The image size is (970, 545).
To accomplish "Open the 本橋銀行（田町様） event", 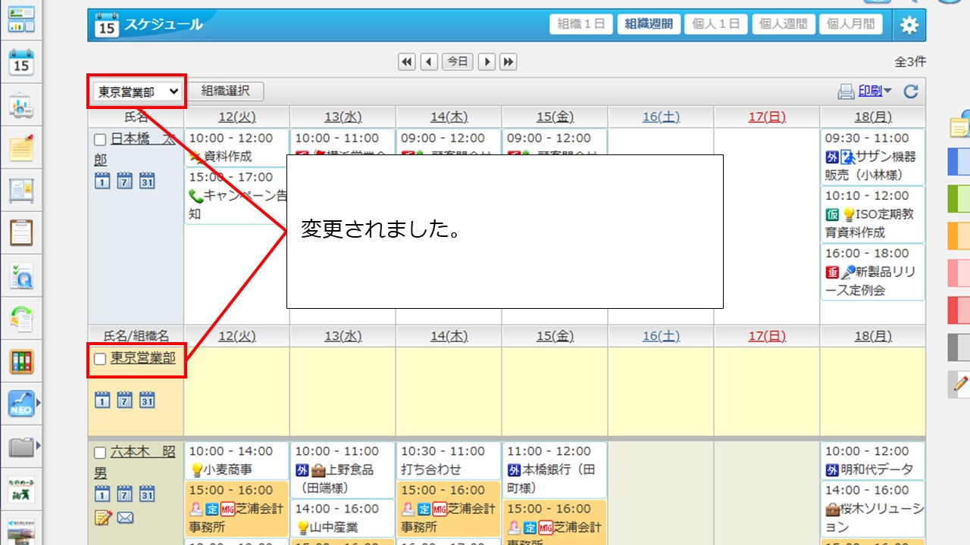I will pos(555,469).
